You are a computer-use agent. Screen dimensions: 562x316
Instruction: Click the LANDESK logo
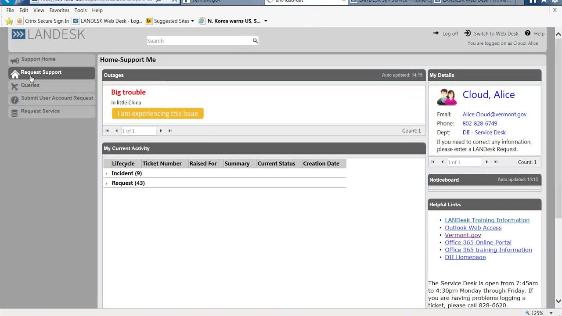pyautogui.click(x=48, y=34)
